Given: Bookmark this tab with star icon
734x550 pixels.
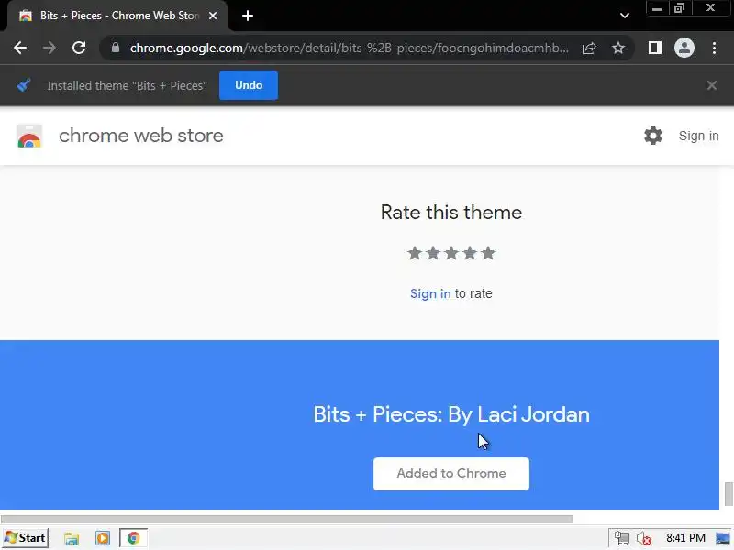Looking at the screenshot, I should (x=618, y=48).
